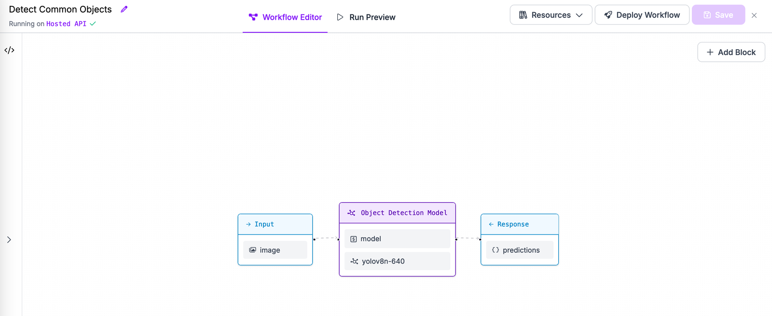Select the yolov8n-640 model field
The height and width of the screenshot is (316, 772).
click(397, 261)
